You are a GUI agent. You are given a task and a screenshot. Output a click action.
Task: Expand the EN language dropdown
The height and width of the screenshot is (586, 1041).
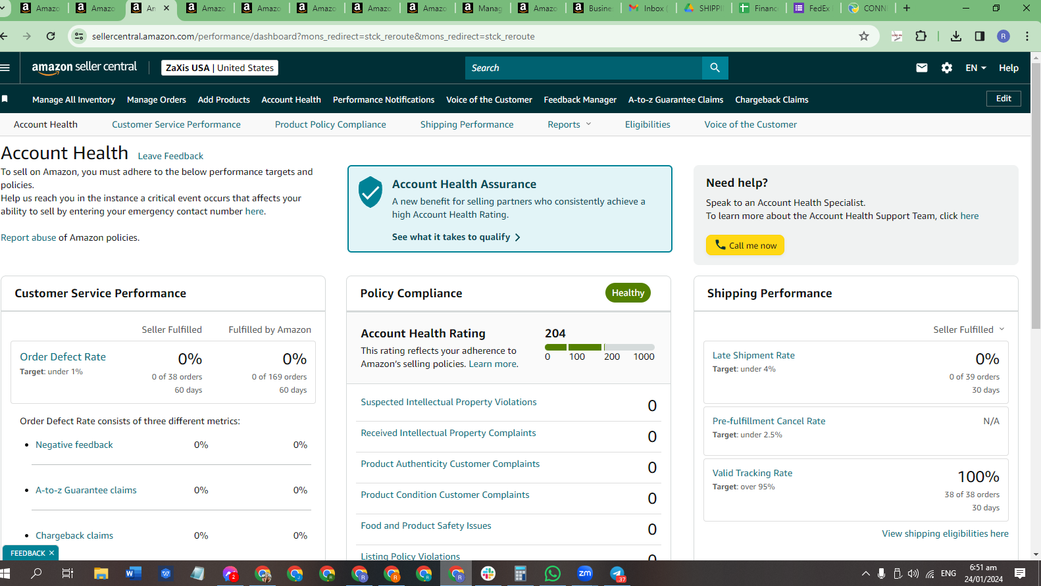(x=976, y=68)
